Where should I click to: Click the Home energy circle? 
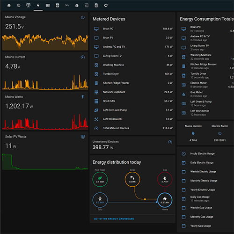click(x=165, y=200)
